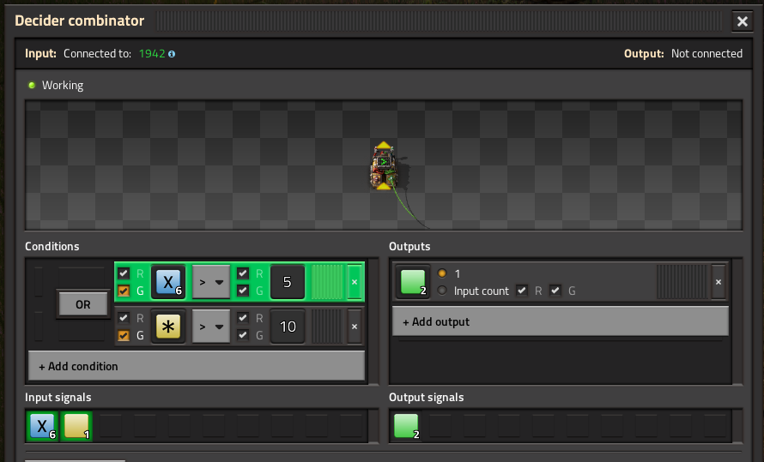Click the green signal slot in Outputs row
Viewport: 764px width, 462px height.
click(414, 282)
